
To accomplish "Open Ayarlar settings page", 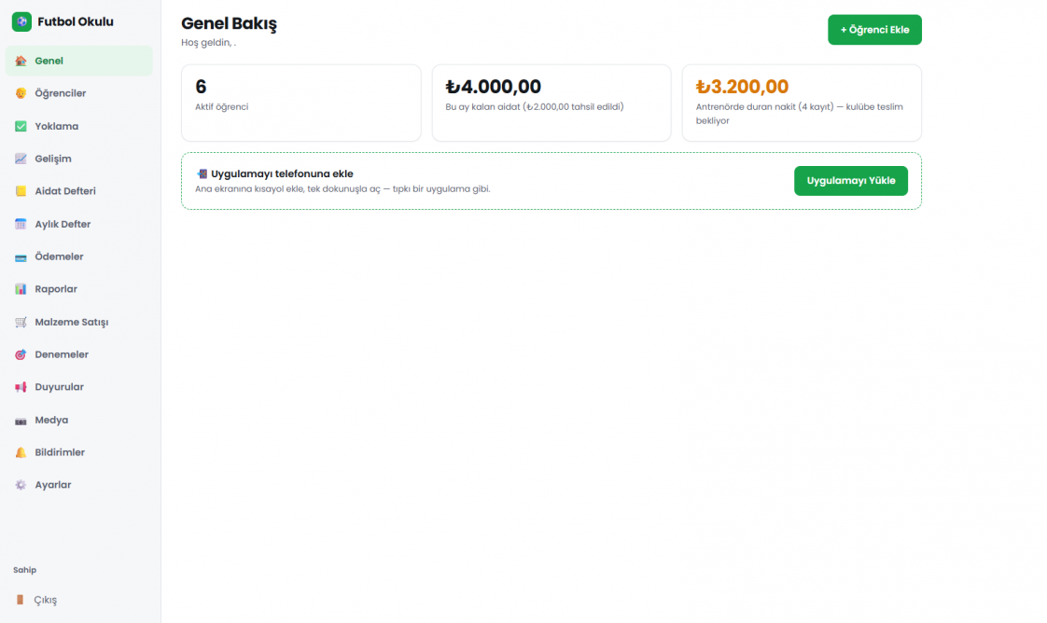I will [x=78, y=485].
